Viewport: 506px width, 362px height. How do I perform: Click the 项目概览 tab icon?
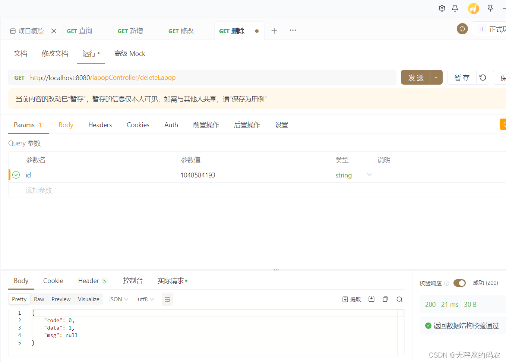pos(13,31)
